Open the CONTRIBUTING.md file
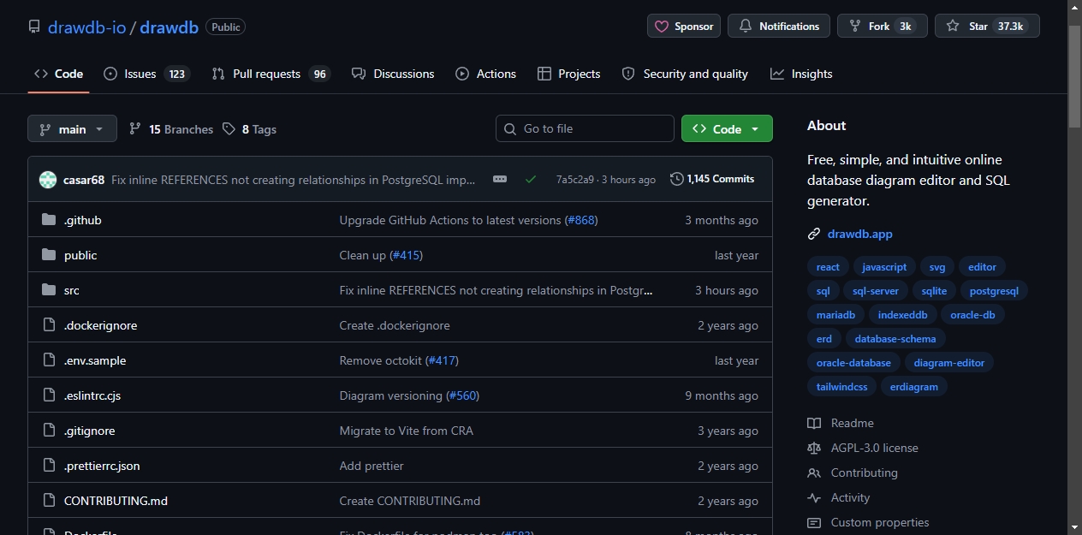The image size is (1082, 535). click(116, 501)
